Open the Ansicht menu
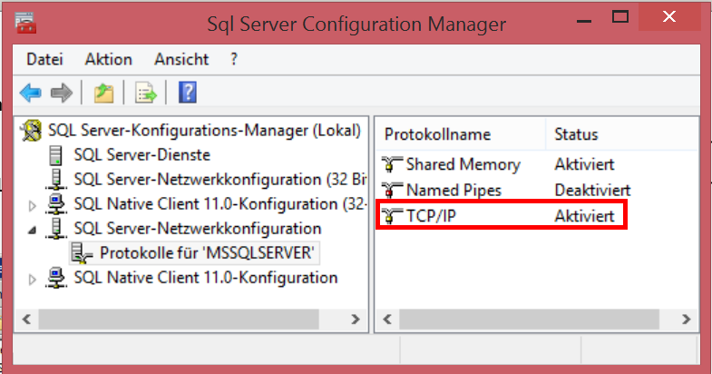The width and height of the screenshot is (712, 374). click(x=181, y=59)
